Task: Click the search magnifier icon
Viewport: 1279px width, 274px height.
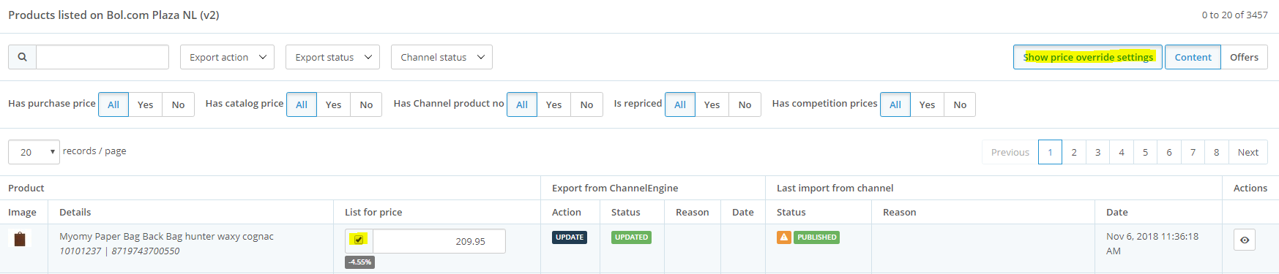Action: click(x=23, y=57)
